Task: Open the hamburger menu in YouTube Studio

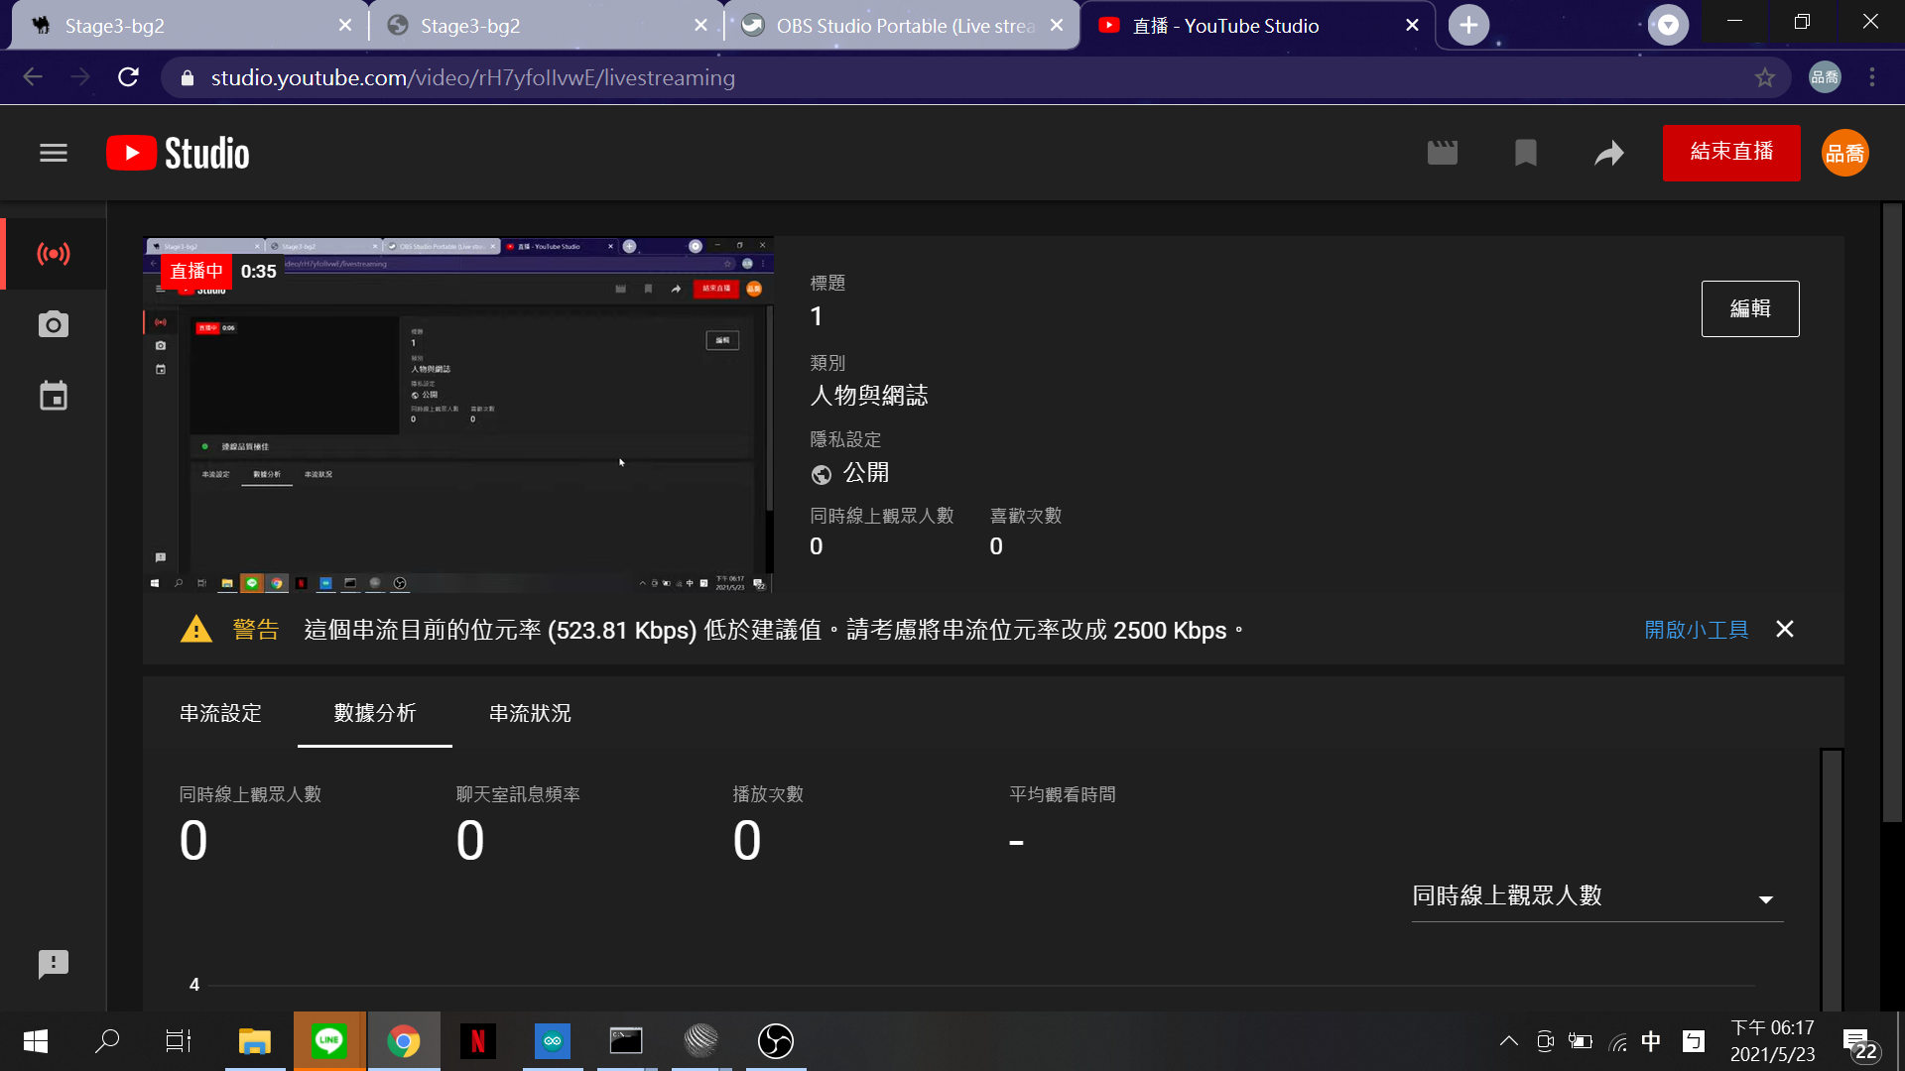Action: pos(54,153)
